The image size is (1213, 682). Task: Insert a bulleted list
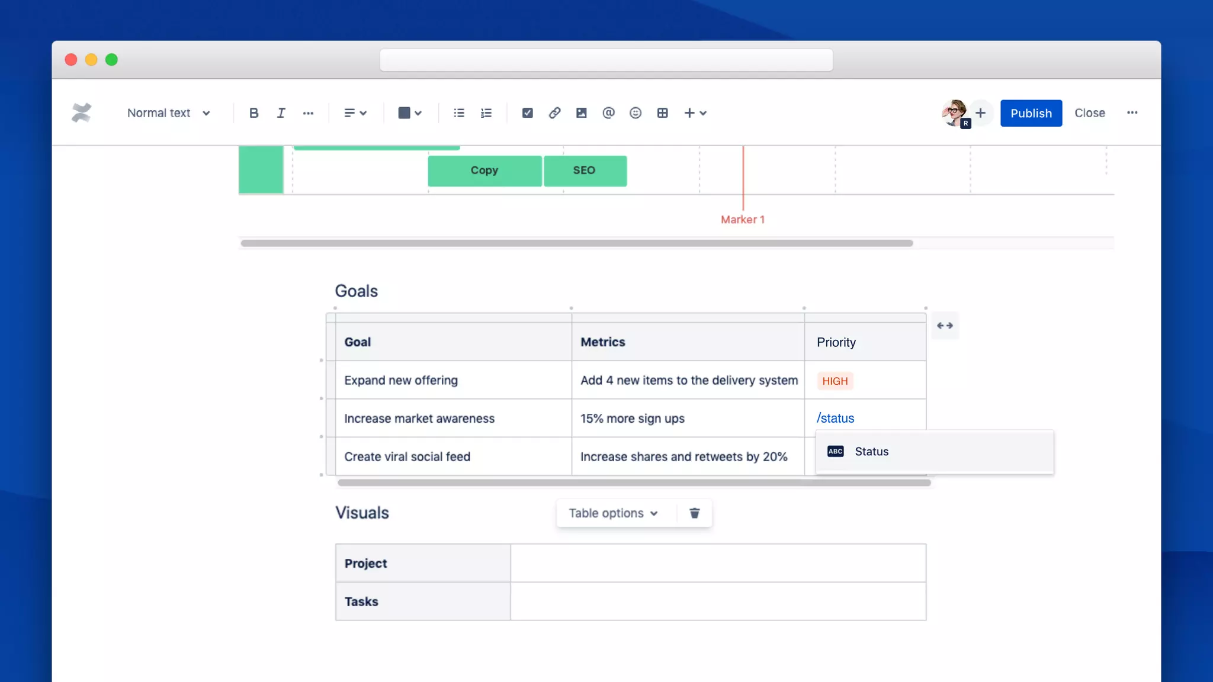(459, 113)
